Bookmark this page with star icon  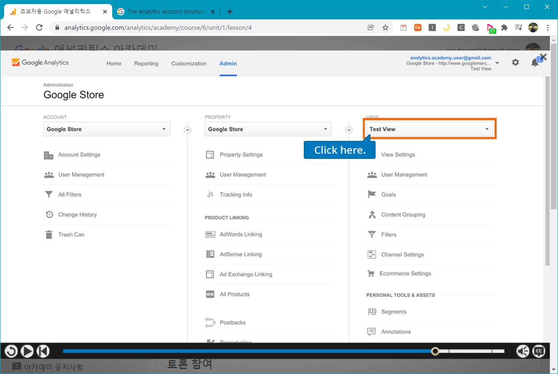tap(385, 27)
